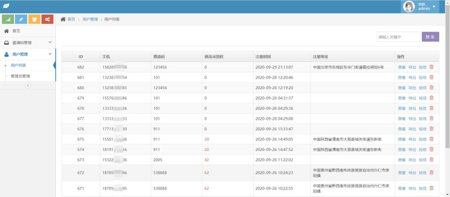450x197 pixels.
Task: Go to 首页 in the sidebar
Action: coord(16,31)
